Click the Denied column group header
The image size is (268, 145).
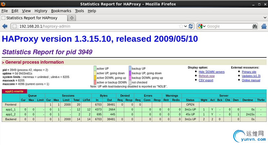pos(125,95)
